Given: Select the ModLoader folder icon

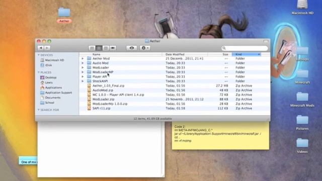Looking at the screenshot, I should [89, 67].
